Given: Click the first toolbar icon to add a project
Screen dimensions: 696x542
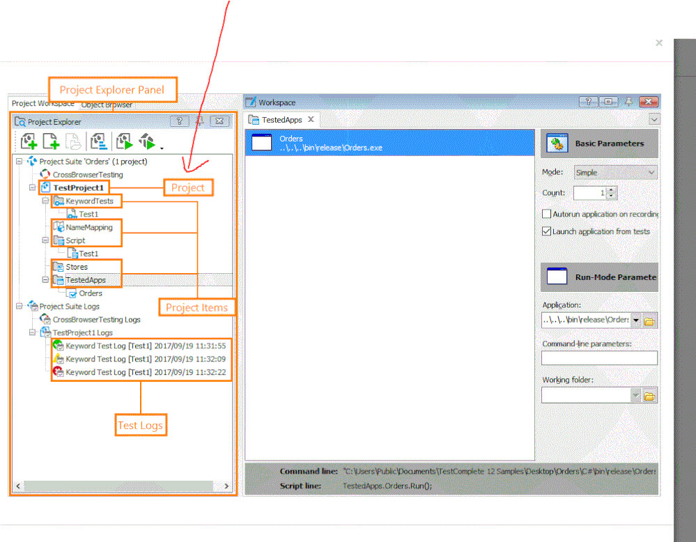Looking at the screenshot, I should (x=29, y=142).
